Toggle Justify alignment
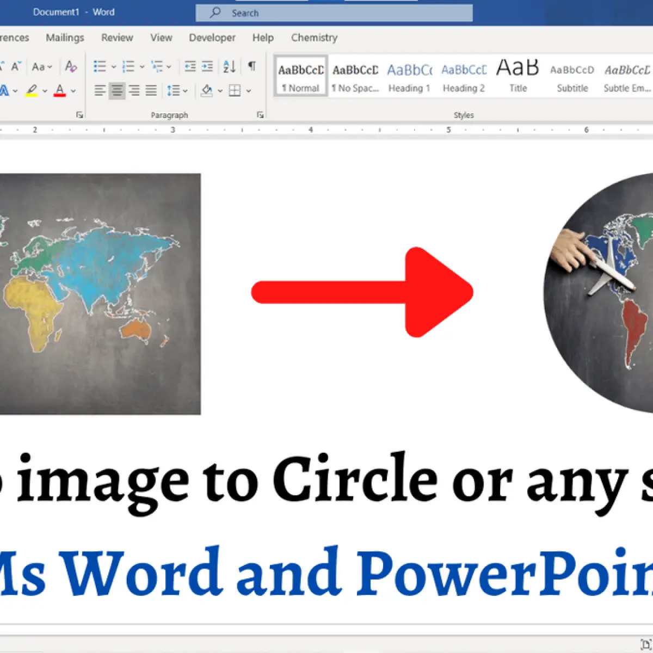The height and width of the screenshot is (653, 653). pos(151,90)
